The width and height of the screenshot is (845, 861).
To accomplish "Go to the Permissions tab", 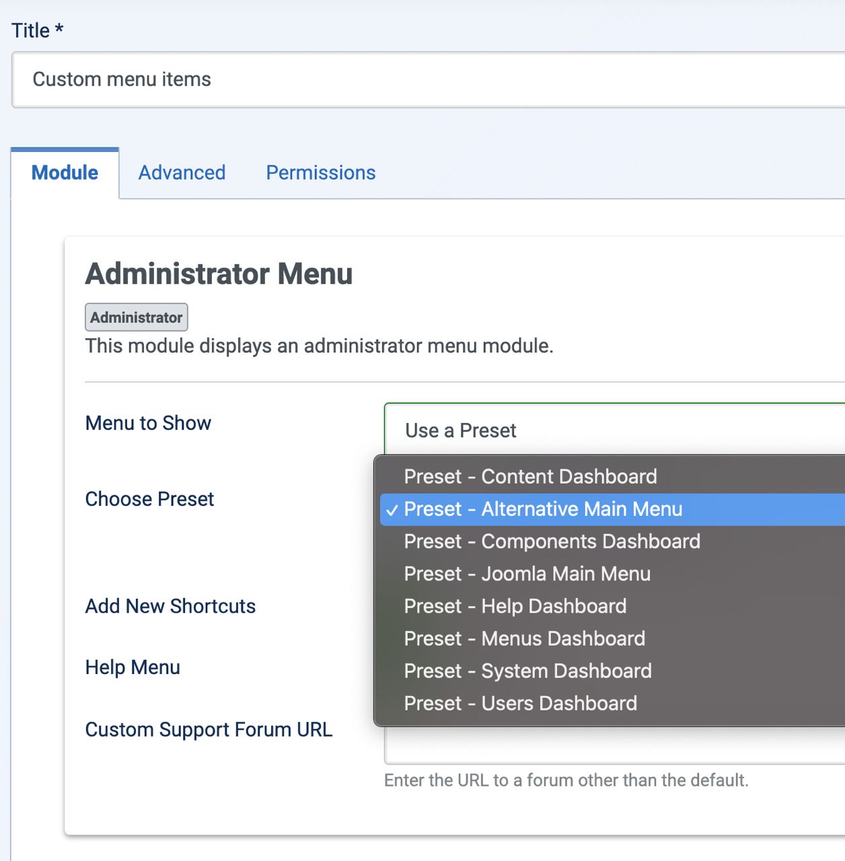I will tap(320, 173).
